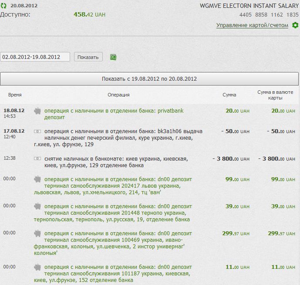Click cash icon of the 50.00 UAH withdrawal
The width and height of the screenshot is (300, 285).
coord(37,131)
